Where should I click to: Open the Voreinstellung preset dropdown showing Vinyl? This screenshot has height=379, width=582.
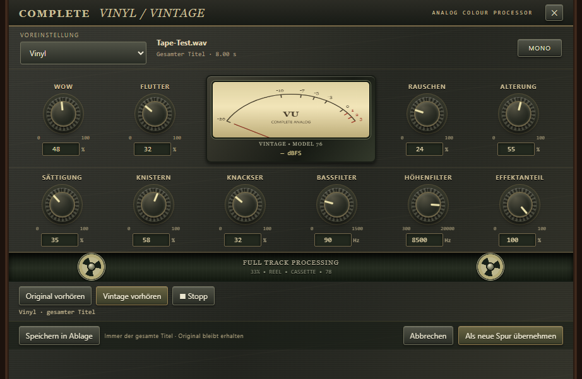[x=83, y=53]
